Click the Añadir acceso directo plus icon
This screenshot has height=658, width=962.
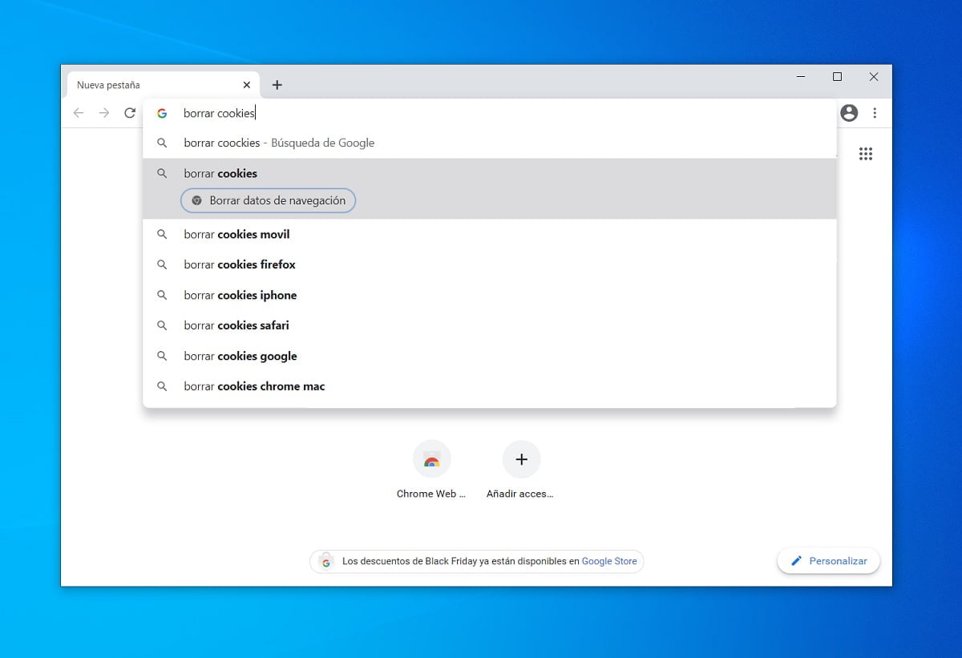click(522, 459)
